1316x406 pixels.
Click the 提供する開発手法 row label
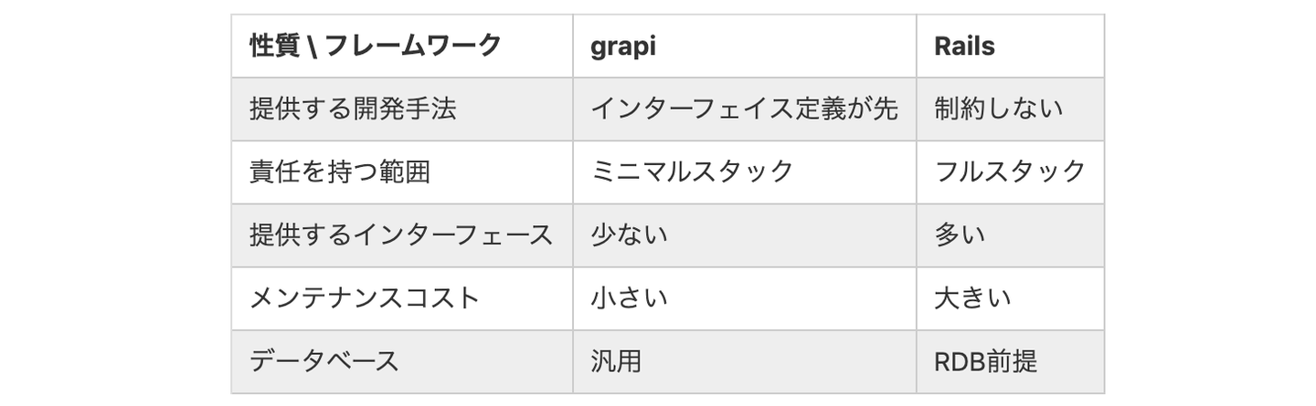[x=353, y=109]
